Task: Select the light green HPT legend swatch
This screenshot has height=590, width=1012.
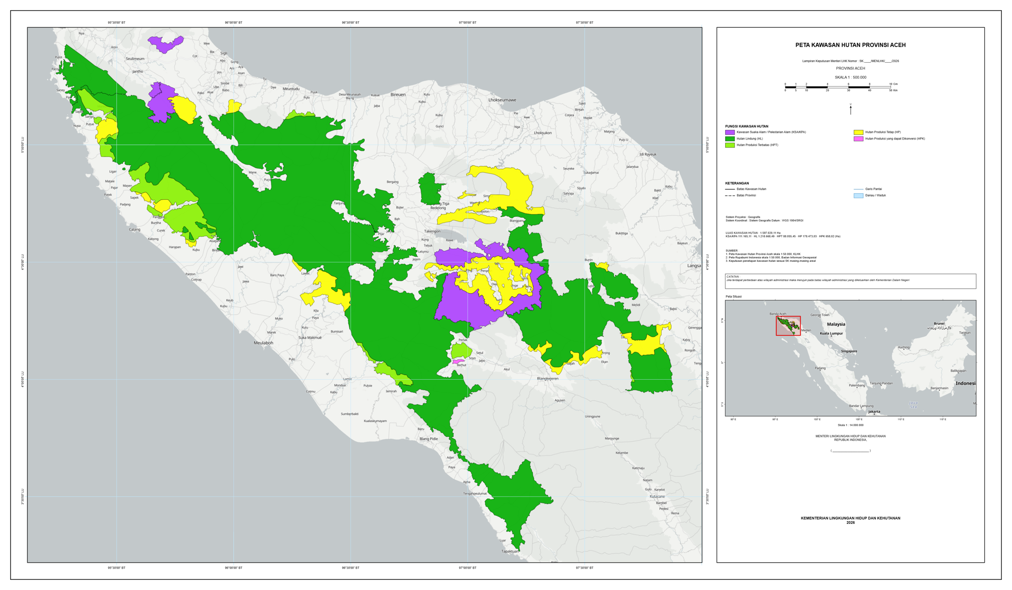Action: pyautogui.click(x=730, y=145)
